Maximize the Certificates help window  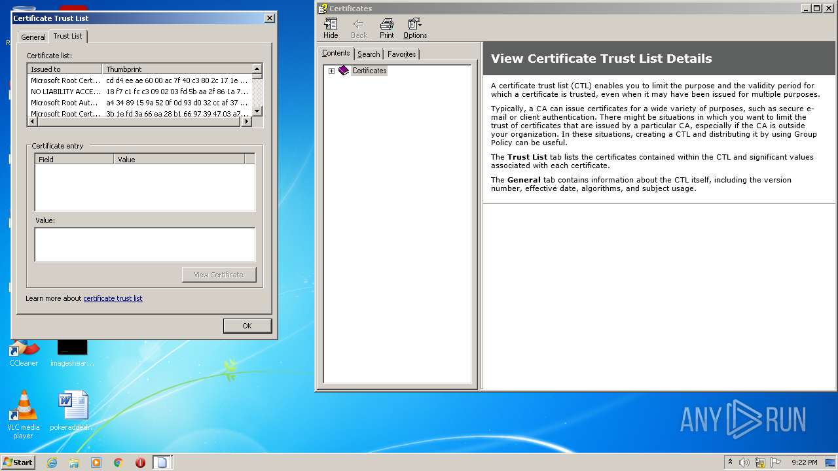[x=816, y=9]
